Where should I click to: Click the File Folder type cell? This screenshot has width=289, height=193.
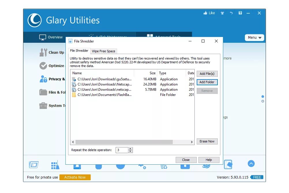(168, 95)
